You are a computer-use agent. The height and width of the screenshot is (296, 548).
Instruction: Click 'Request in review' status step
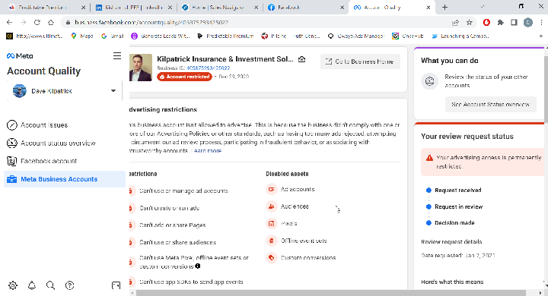[x=458, y=206]
